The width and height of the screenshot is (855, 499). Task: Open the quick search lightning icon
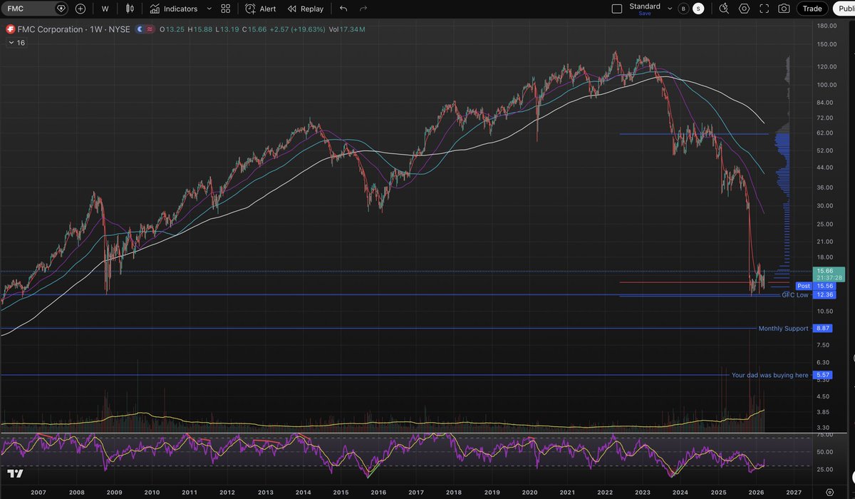[x=724, y=9]
